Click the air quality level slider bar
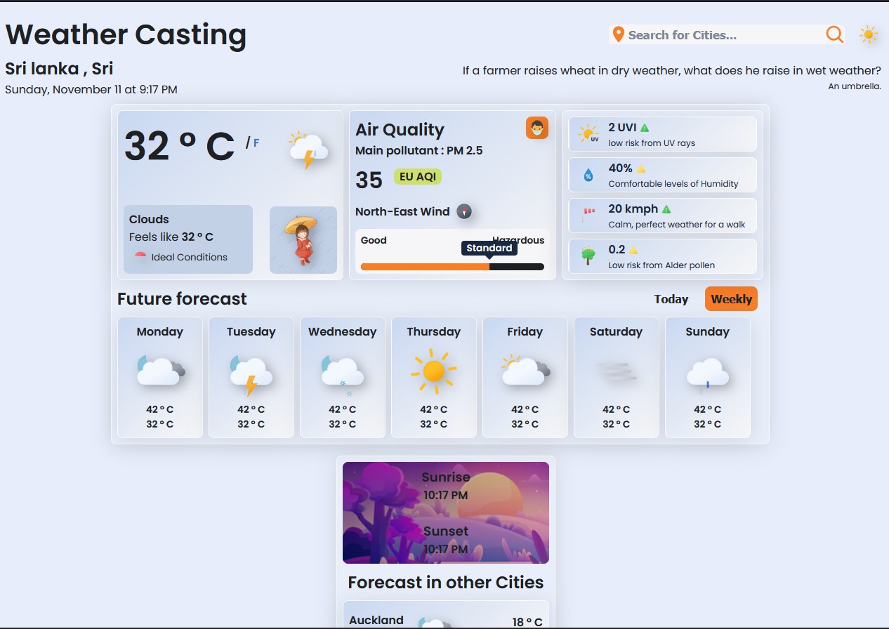Screen dimensions: 889x629 452,267
